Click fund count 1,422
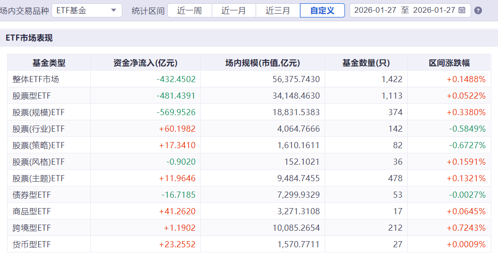The image size is (498, 260). click(x=392, y=79)
